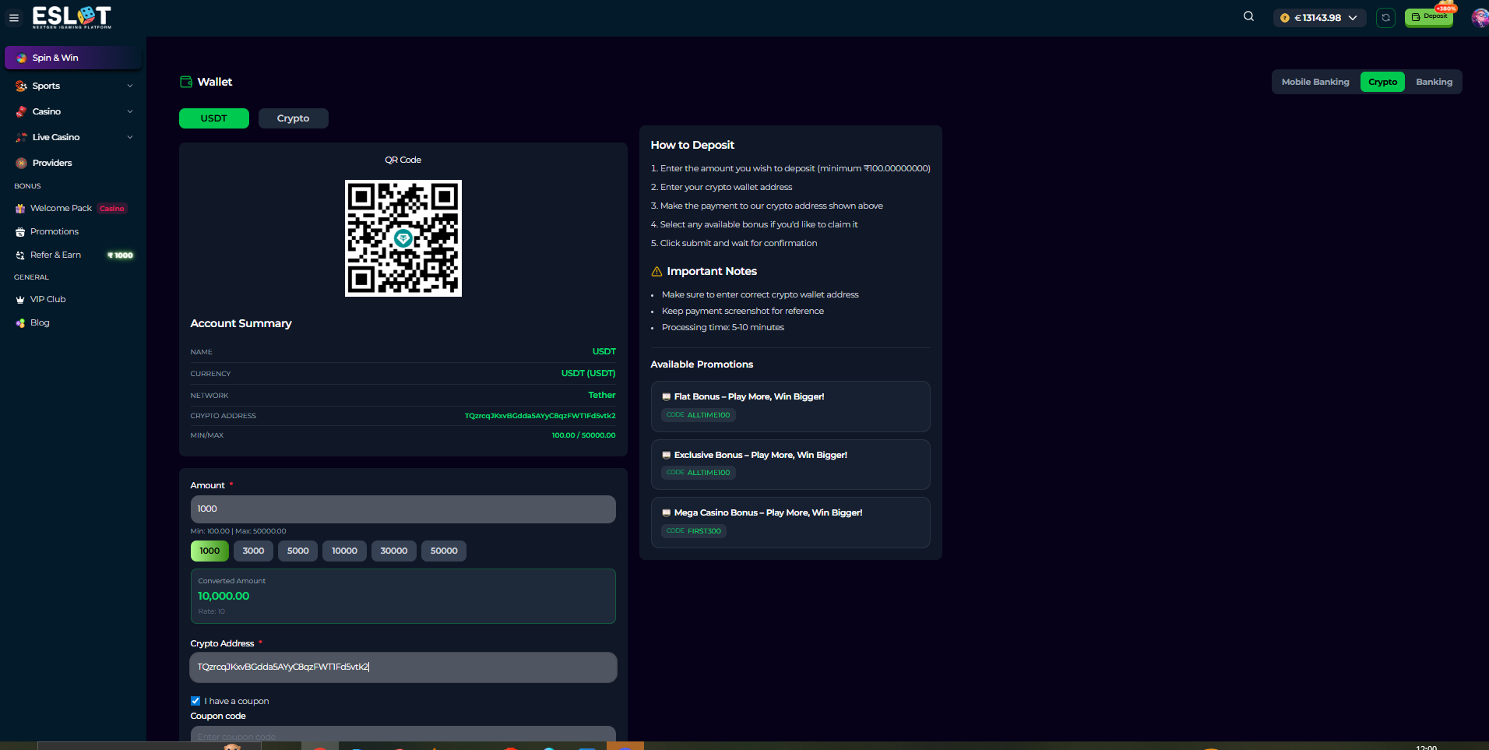
Task: Select the Crypto wallet tab beside USDT
Action: (294, 118)
